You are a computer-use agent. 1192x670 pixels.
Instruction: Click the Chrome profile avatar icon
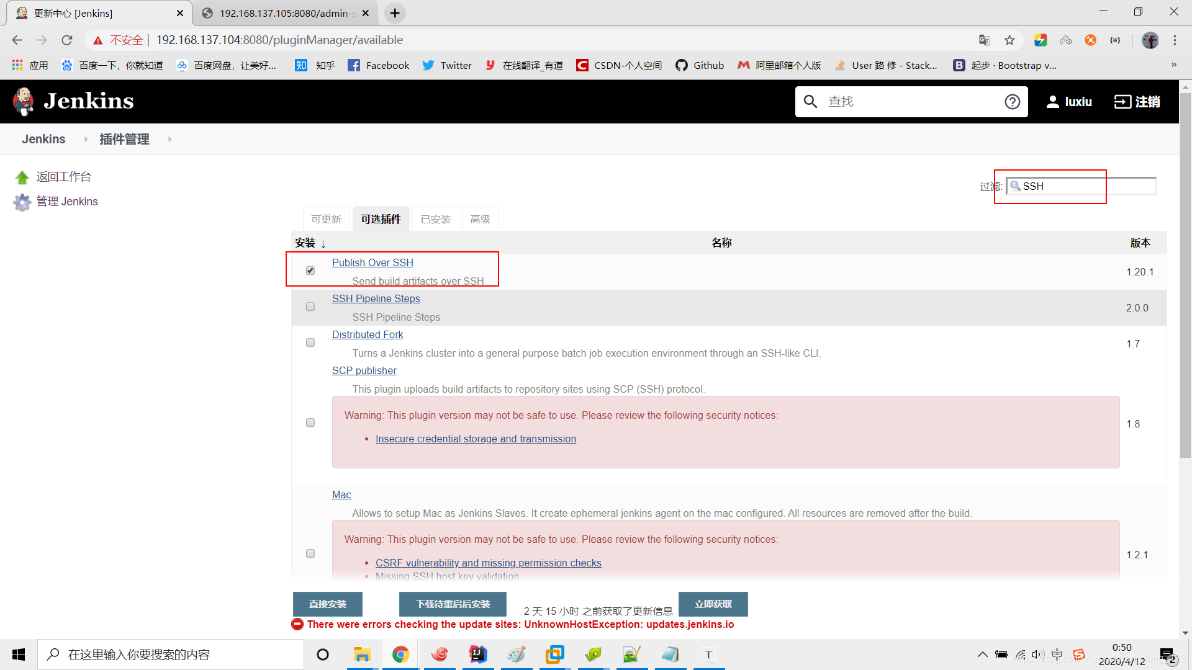[x=1150, y=40]
